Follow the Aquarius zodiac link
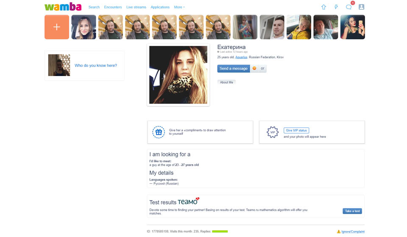 [241, 57]
